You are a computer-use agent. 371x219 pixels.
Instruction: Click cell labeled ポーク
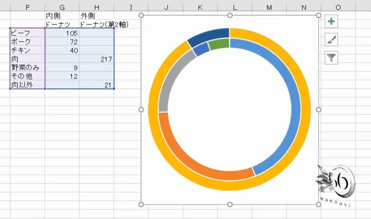pos(27,42)
